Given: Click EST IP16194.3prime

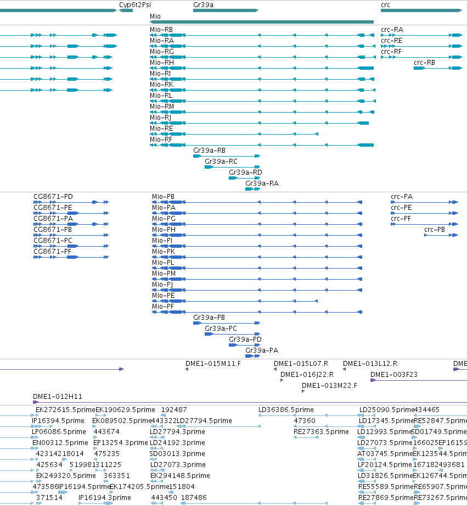Looking at the screenshot, I should coord(105,498).
